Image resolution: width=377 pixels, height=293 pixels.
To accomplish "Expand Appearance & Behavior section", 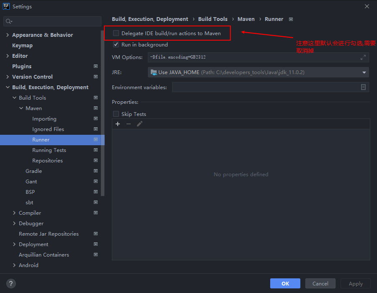I will point(8,35).
